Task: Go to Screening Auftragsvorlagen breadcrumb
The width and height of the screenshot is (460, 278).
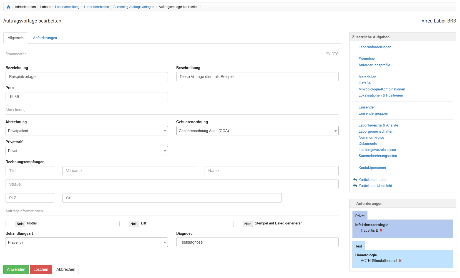Action: point(134,7)
